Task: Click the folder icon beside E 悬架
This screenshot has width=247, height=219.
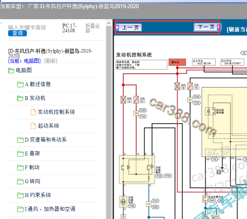Action: coord(20,154)
